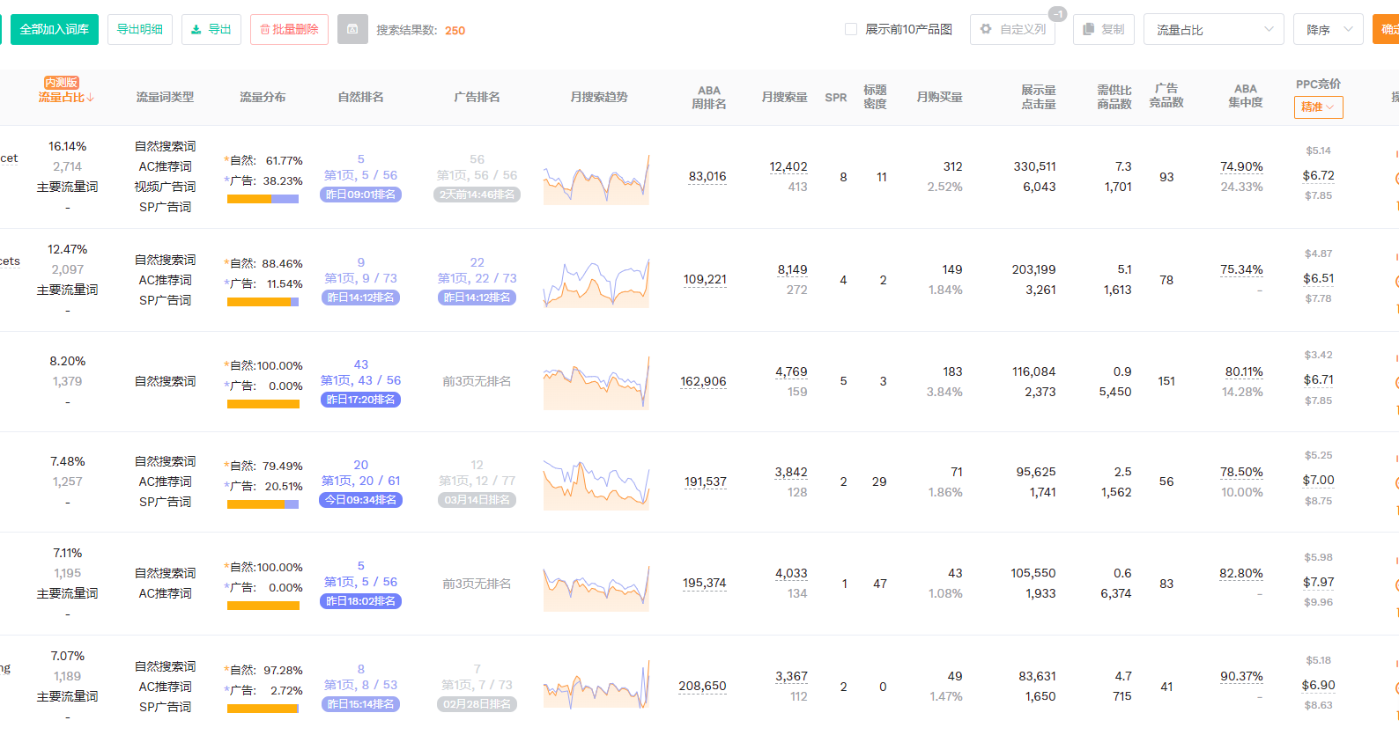Click the 月搜索量 column header
This screenshot has width=1399, height=735.
784,97
